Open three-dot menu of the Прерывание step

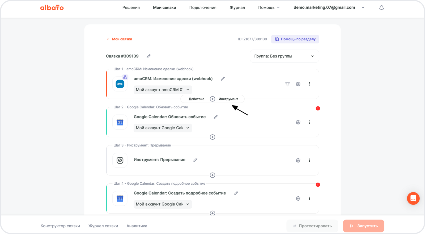tap(309, 160)
